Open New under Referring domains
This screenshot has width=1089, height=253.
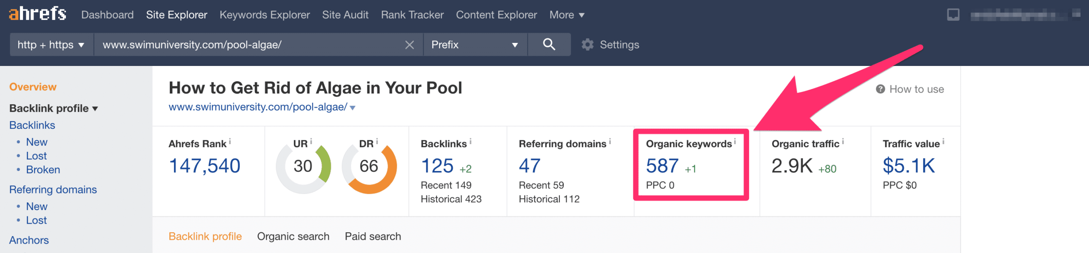37,207
